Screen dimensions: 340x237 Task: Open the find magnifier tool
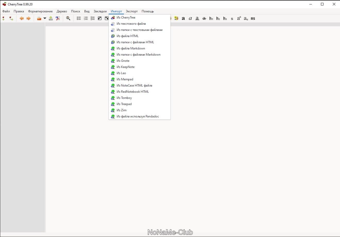[68, 18]
